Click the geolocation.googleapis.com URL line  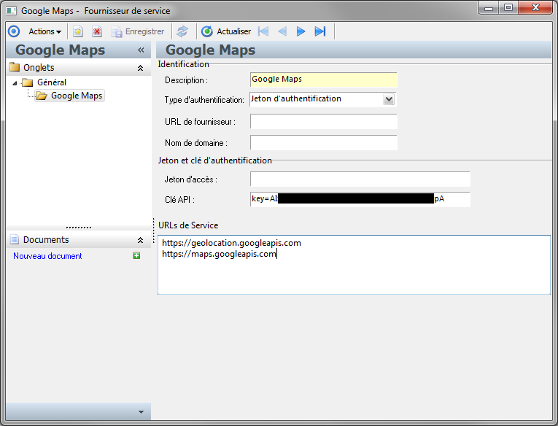point(232,243)
